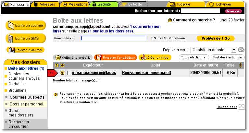249x133 pixels.
Task: Sort by Taille column header
Action: [x=230, y=65]
